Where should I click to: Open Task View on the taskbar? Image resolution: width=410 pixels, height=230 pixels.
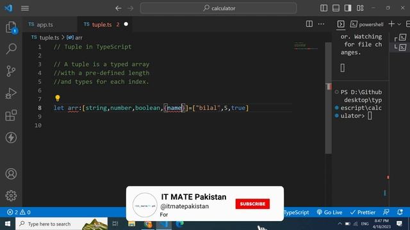[x=115, y=224]
